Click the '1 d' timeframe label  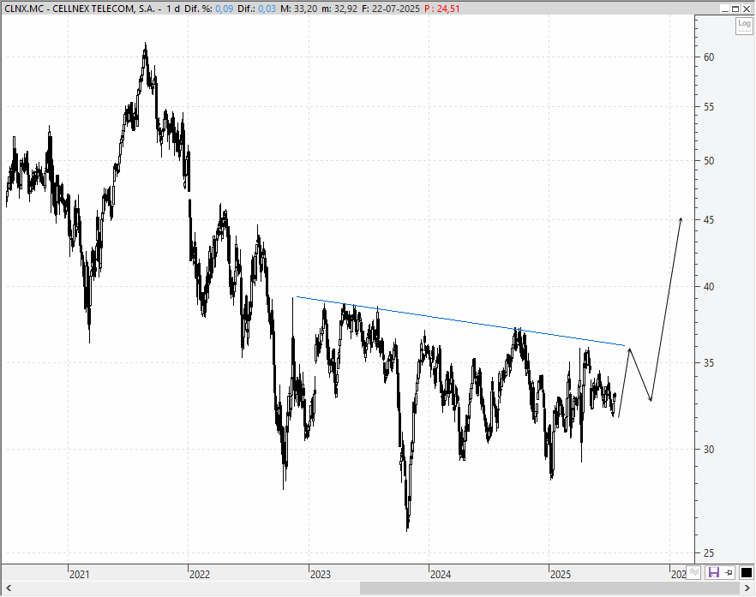[x=173, y=9]
